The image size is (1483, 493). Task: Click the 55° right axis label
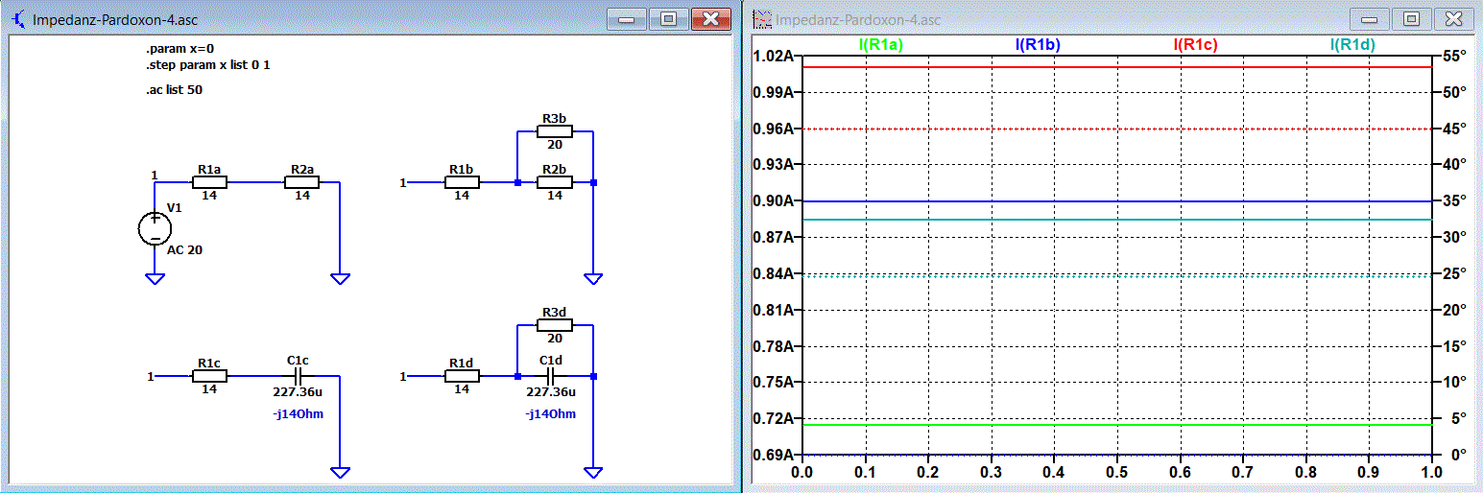point(1455,56)
